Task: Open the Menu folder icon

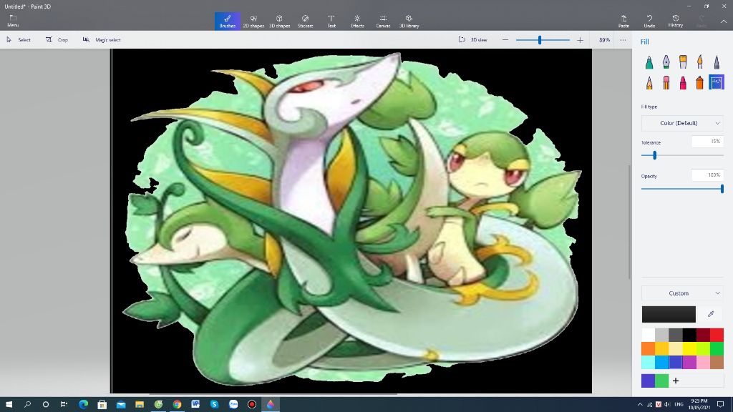Action: [13, 21]
